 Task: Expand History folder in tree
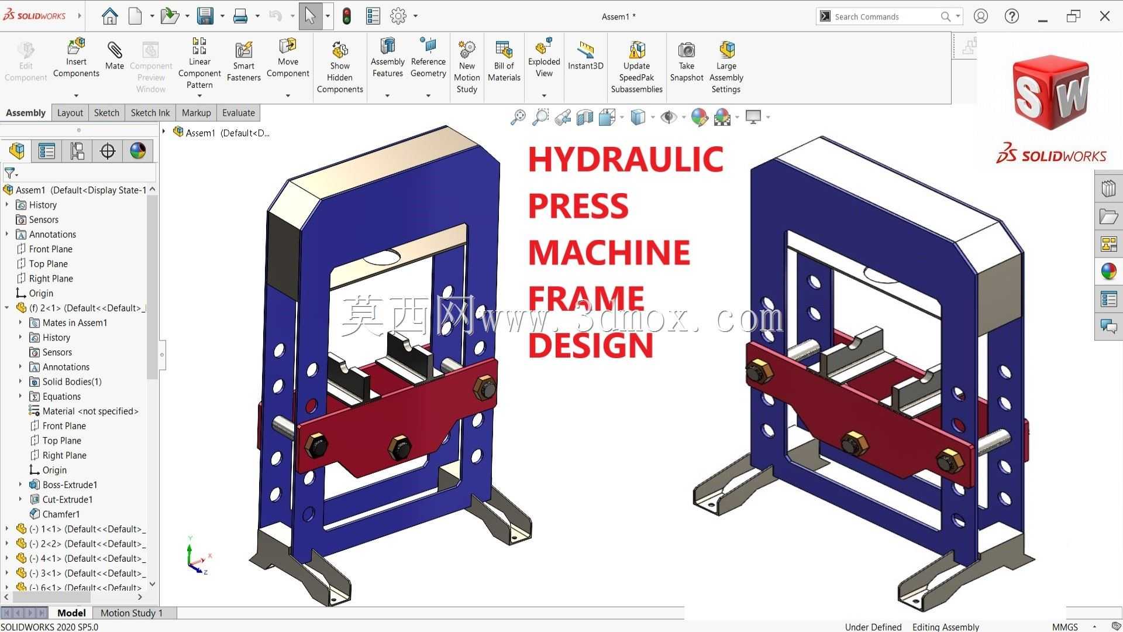click(7, 205)
